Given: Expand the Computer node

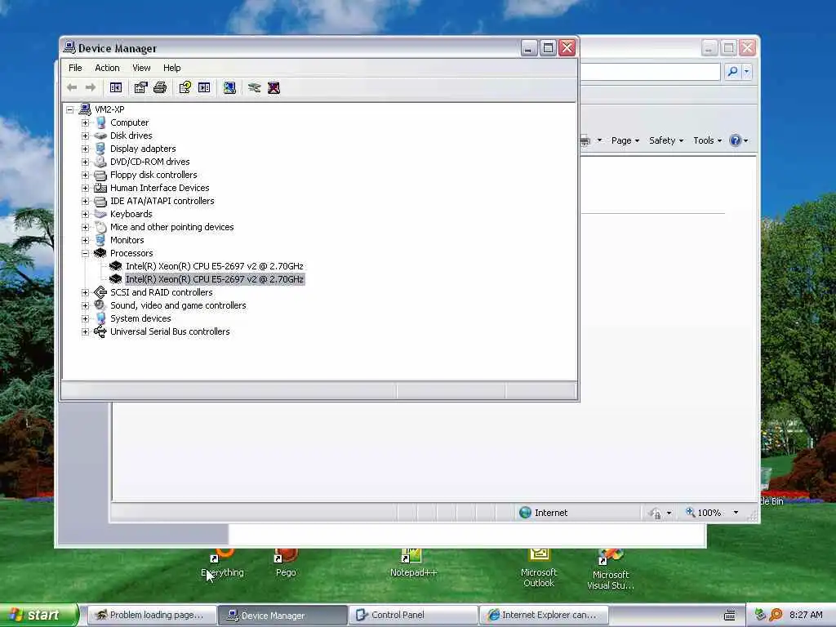Looking at the screenshot, I should point(85,122).
